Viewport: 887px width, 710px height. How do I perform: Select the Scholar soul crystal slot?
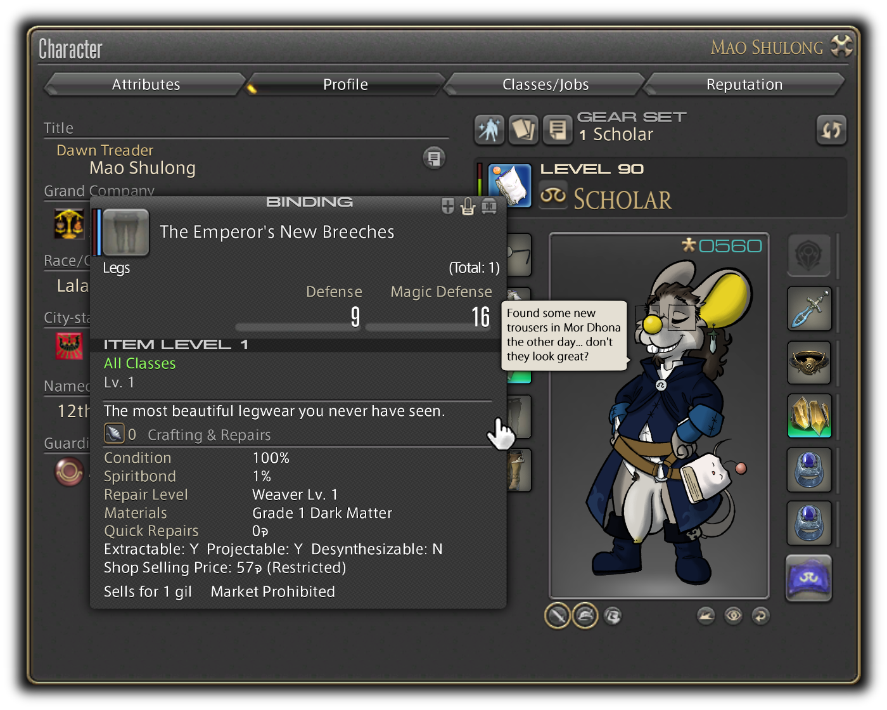pos(809,578)
